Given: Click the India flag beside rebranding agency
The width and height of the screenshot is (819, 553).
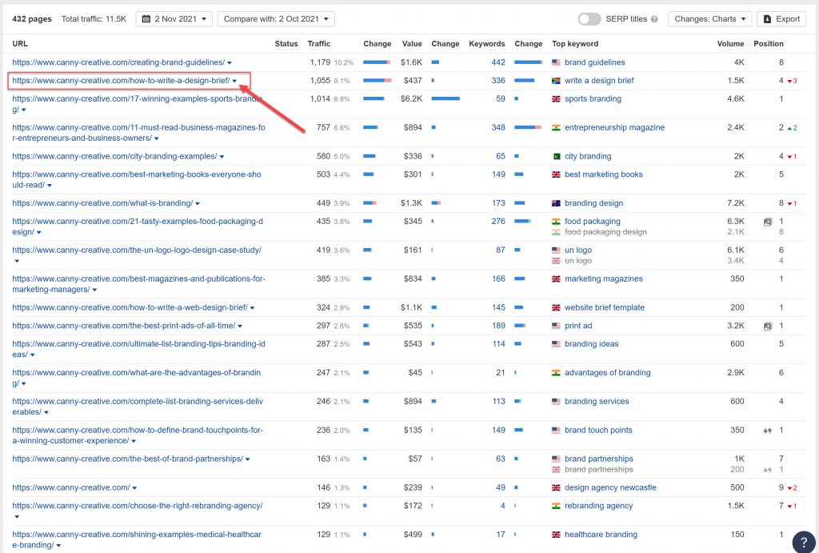Looking at the screenshot, I should point(557,507).
